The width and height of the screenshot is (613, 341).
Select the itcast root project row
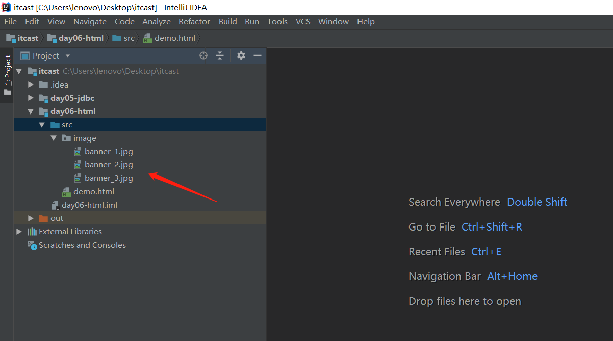click(x=140, y=71)
